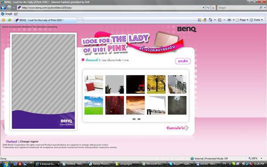Screen dimensions: 267x167
Task: Click the third quick launch icon
Action: point(25,164)
